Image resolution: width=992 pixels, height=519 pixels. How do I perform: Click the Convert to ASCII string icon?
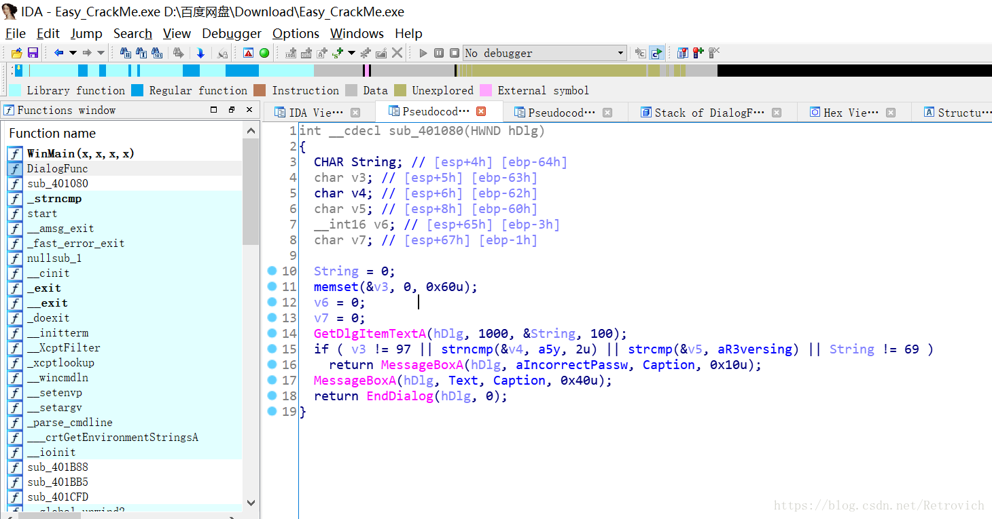click(x=322, y=53)
